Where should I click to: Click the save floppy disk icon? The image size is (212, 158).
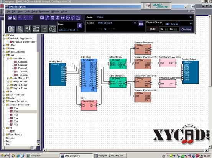[15, 18]
